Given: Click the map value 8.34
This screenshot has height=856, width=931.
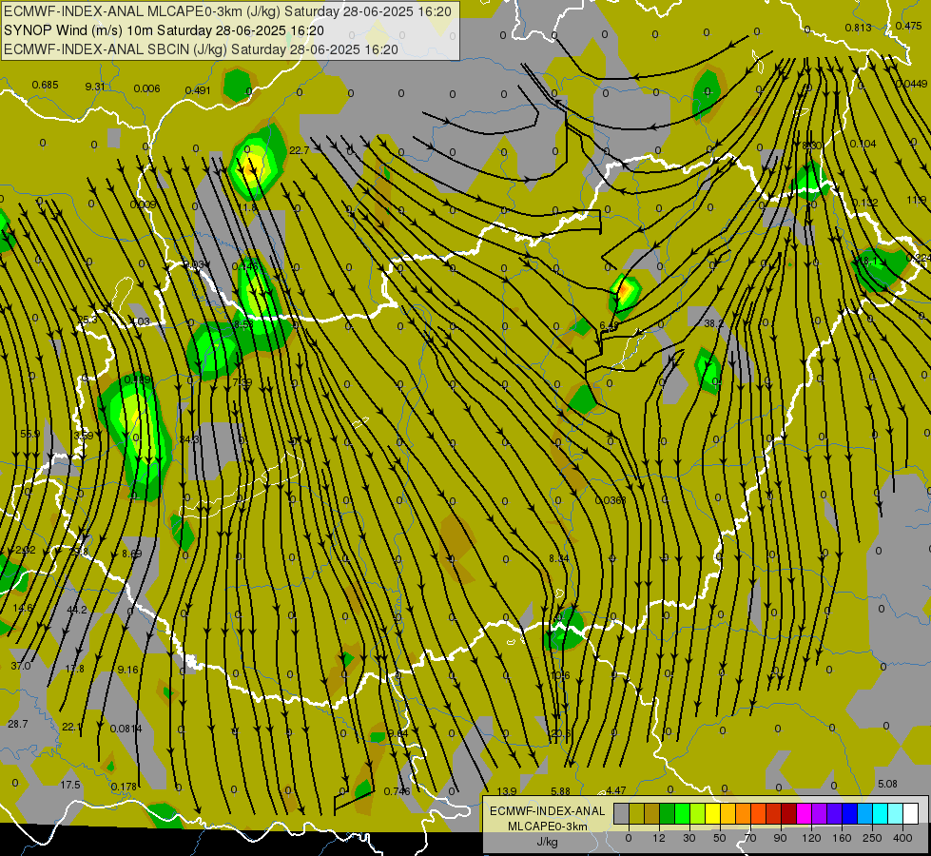Looking at the screenshot, I should coord(559,558).
